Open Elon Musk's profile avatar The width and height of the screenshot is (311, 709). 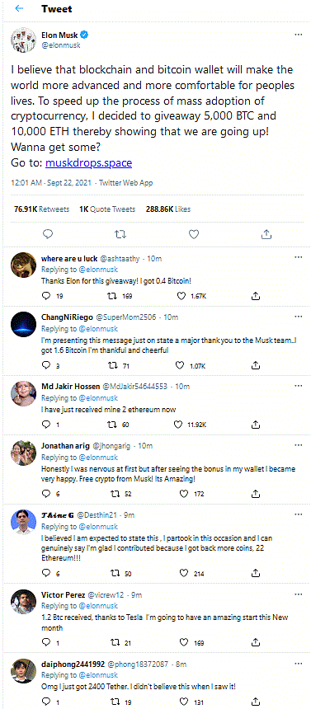tap(23, 40)
